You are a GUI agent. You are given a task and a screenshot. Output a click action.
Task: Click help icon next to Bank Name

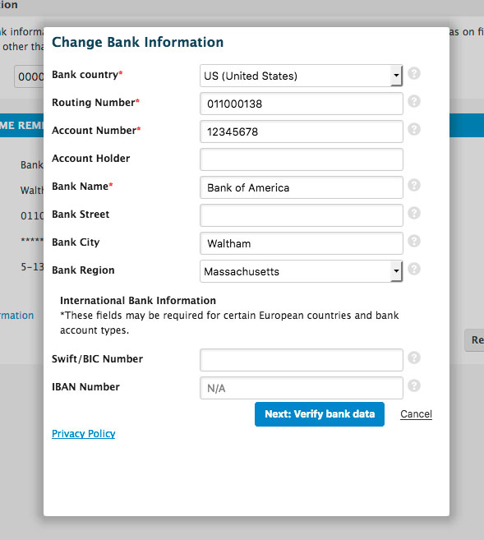[414, 185]
